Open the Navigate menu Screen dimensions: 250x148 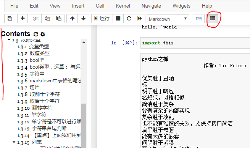(x=151, y=6)
